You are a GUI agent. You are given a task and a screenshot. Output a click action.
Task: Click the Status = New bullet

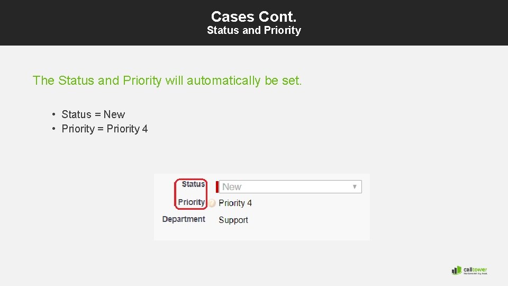click(93, 114)
